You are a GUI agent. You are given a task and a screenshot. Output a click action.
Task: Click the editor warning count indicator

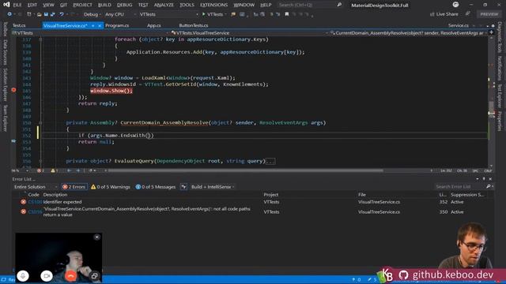55,170
